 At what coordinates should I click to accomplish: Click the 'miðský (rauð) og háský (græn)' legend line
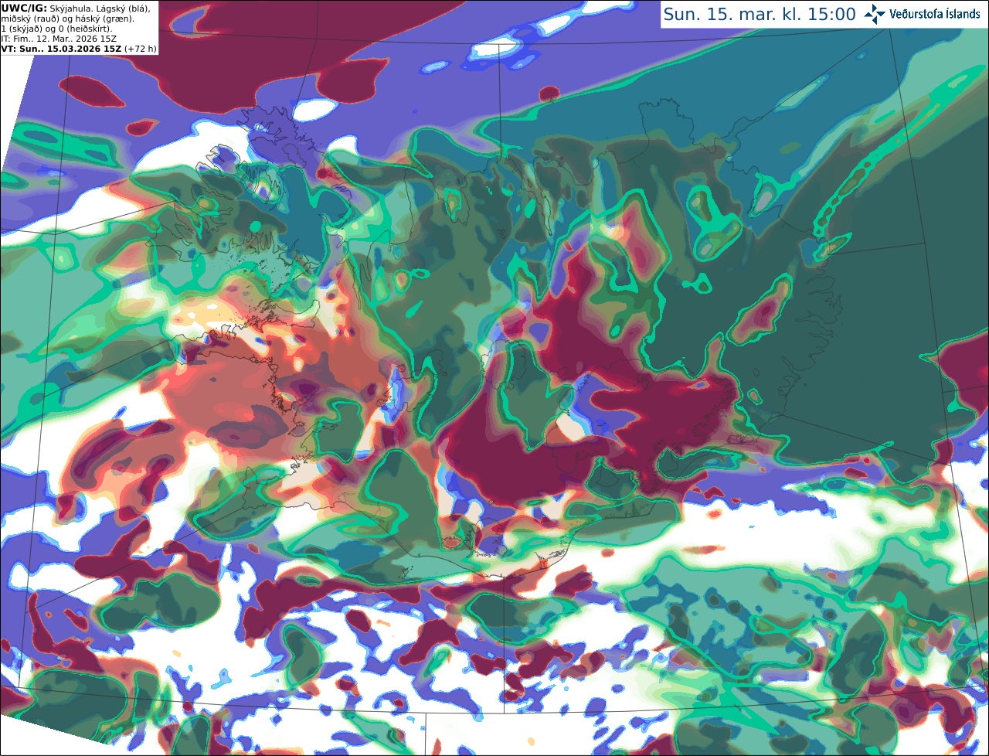click(x=67, y=18)
